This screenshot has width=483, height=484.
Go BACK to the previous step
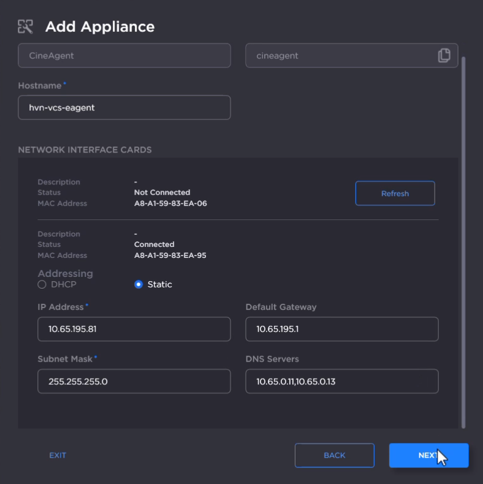click(x=334, y=455)
